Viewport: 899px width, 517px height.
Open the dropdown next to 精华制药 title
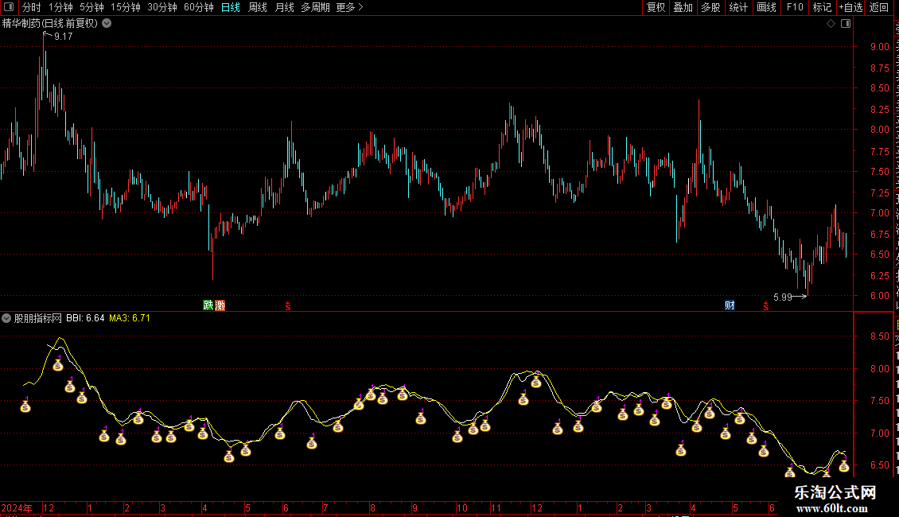click(x=107, y=24)
